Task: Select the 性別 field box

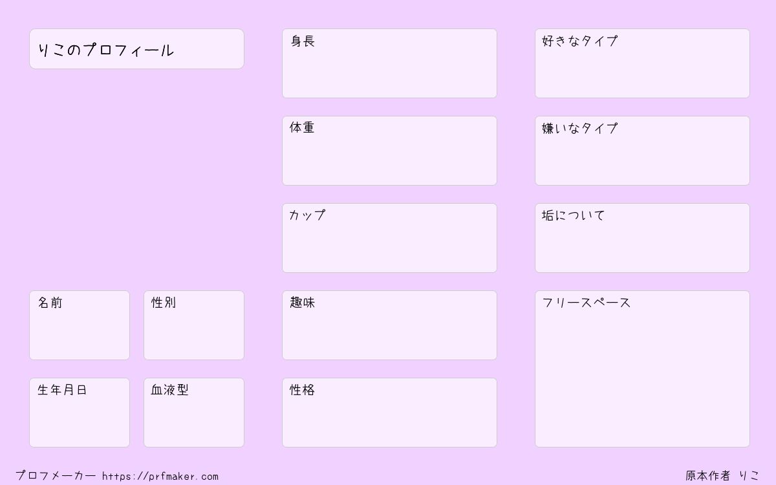Action: (194, 325)
